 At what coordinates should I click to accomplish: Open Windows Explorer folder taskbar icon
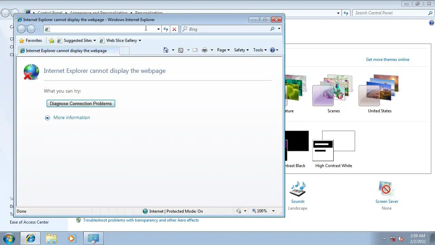pos(51,238)
